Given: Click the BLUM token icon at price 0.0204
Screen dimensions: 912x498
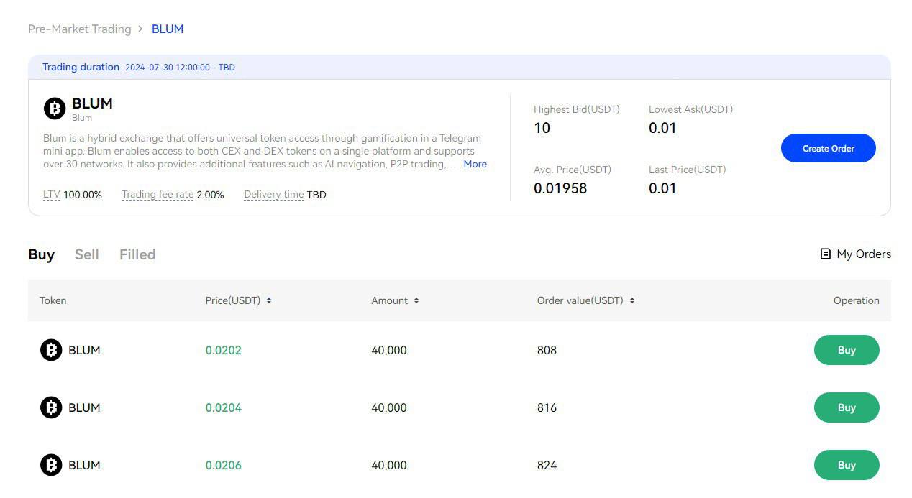Looking at the screenshot, I should pyautogui.click(x=51, y=407).
